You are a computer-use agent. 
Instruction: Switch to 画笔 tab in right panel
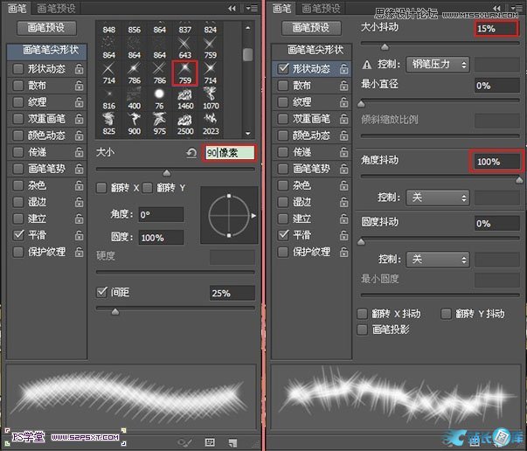[281, 9]
